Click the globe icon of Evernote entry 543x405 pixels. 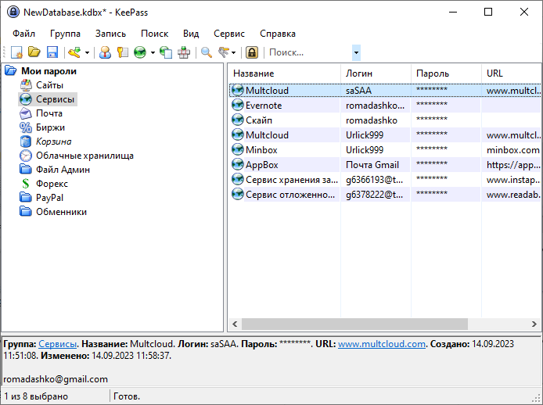(238, 105)
